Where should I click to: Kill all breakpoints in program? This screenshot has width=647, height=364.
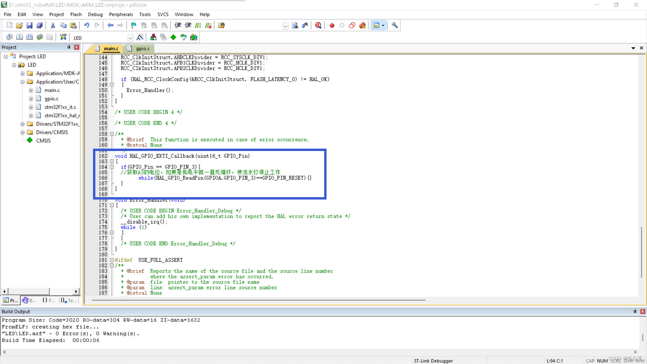pyautogui.click(x=363, y=25)
